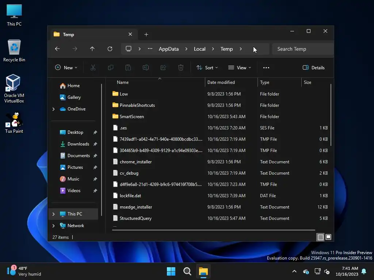Navigate to Local breadcrumb

200,49
